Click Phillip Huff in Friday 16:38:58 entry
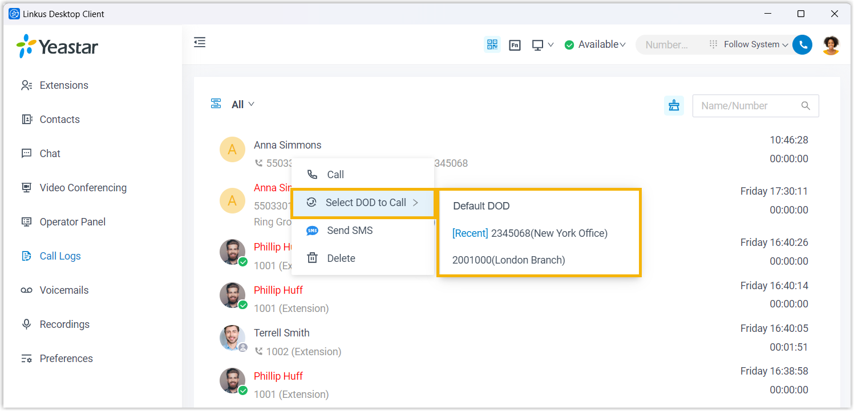Viewport: 854px width, 411px height. (278, 376)
